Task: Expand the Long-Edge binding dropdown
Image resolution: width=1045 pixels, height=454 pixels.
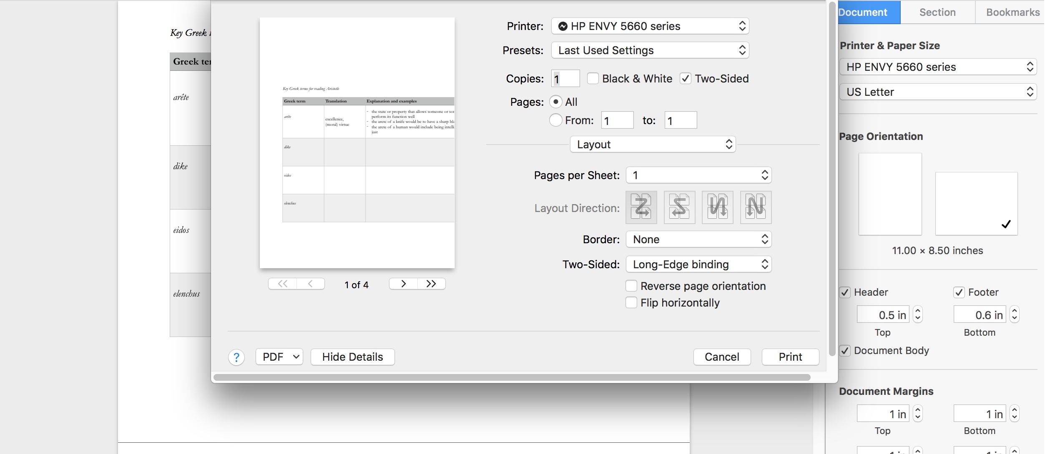Action: click(x=698, y=264)
